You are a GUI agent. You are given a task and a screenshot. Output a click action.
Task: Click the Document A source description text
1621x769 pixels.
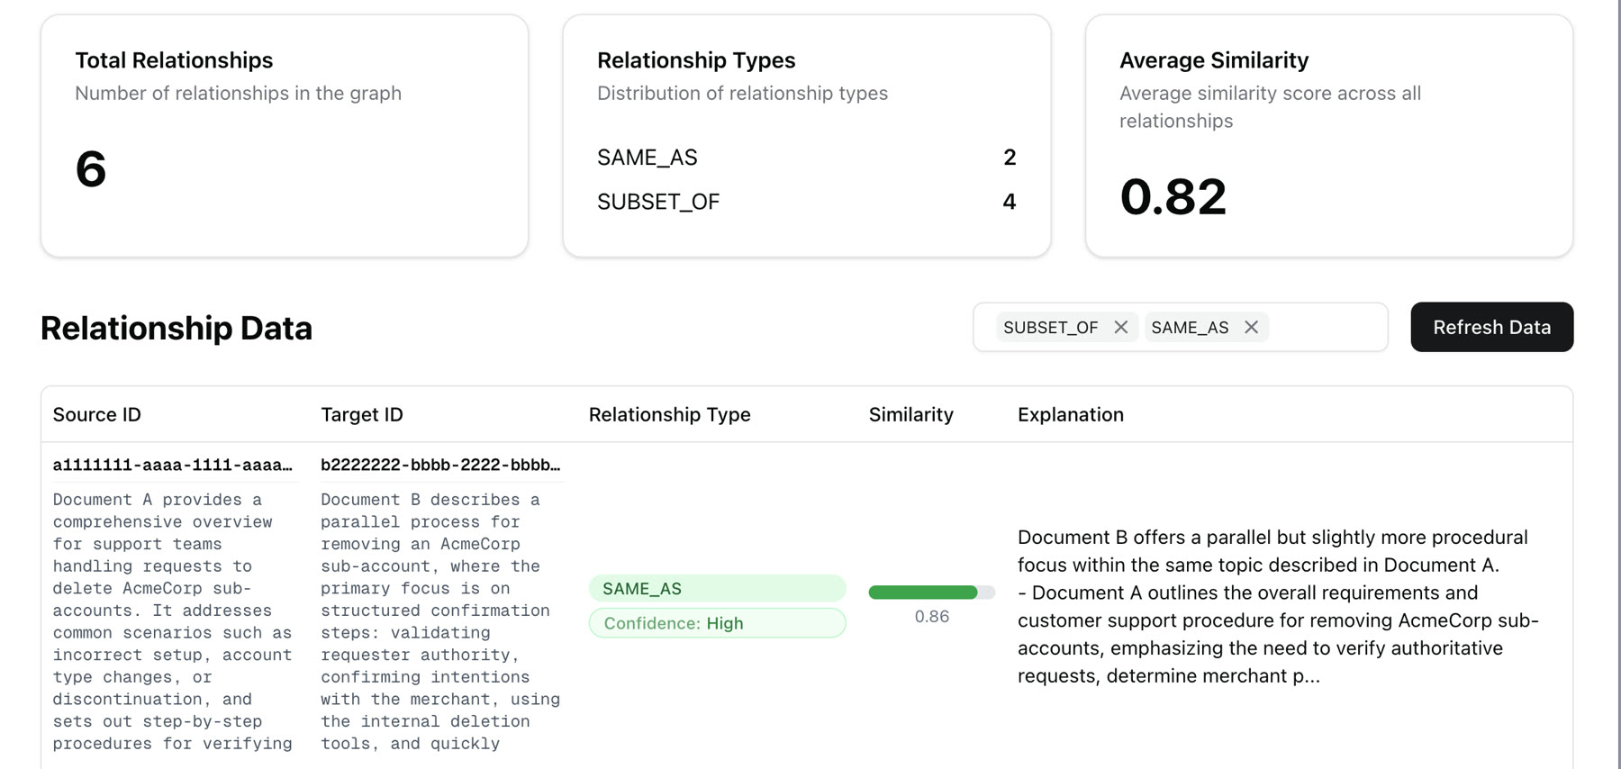173,621
